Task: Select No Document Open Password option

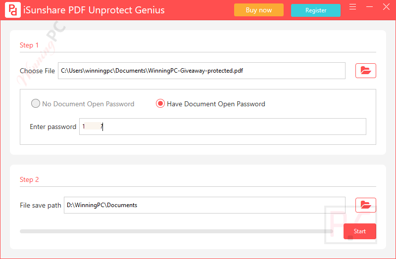Action: coord(83,104)
